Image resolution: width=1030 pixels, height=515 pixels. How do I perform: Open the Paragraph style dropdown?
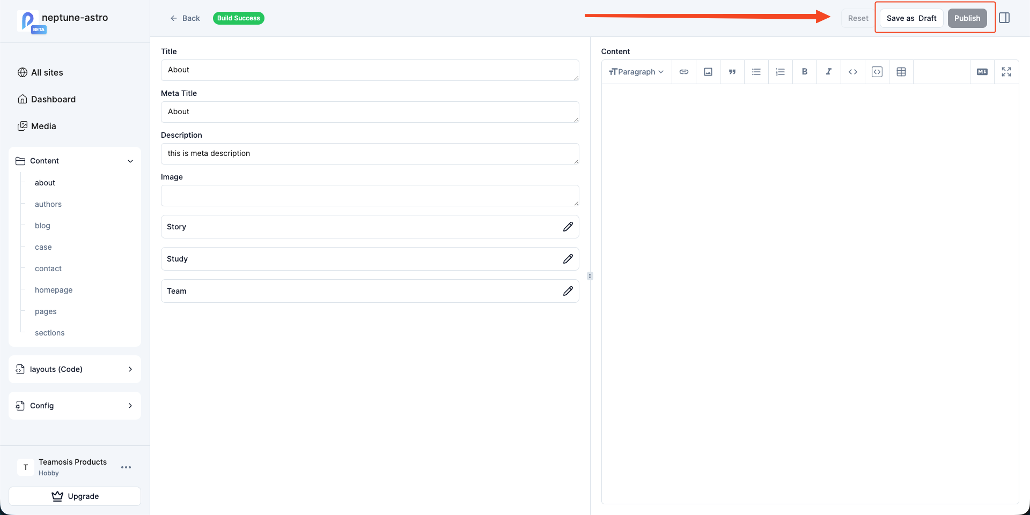pyautogui.click(x=636, y=71)
